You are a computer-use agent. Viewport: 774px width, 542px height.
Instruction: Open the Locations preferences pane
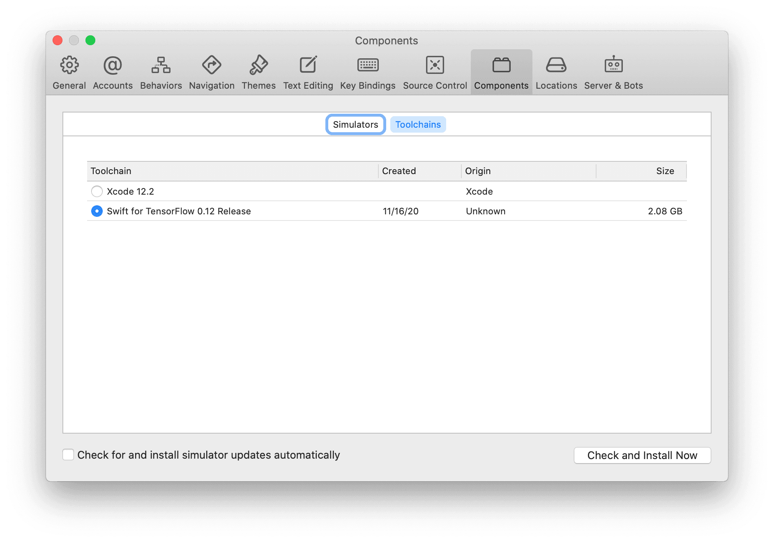(556, 72)
